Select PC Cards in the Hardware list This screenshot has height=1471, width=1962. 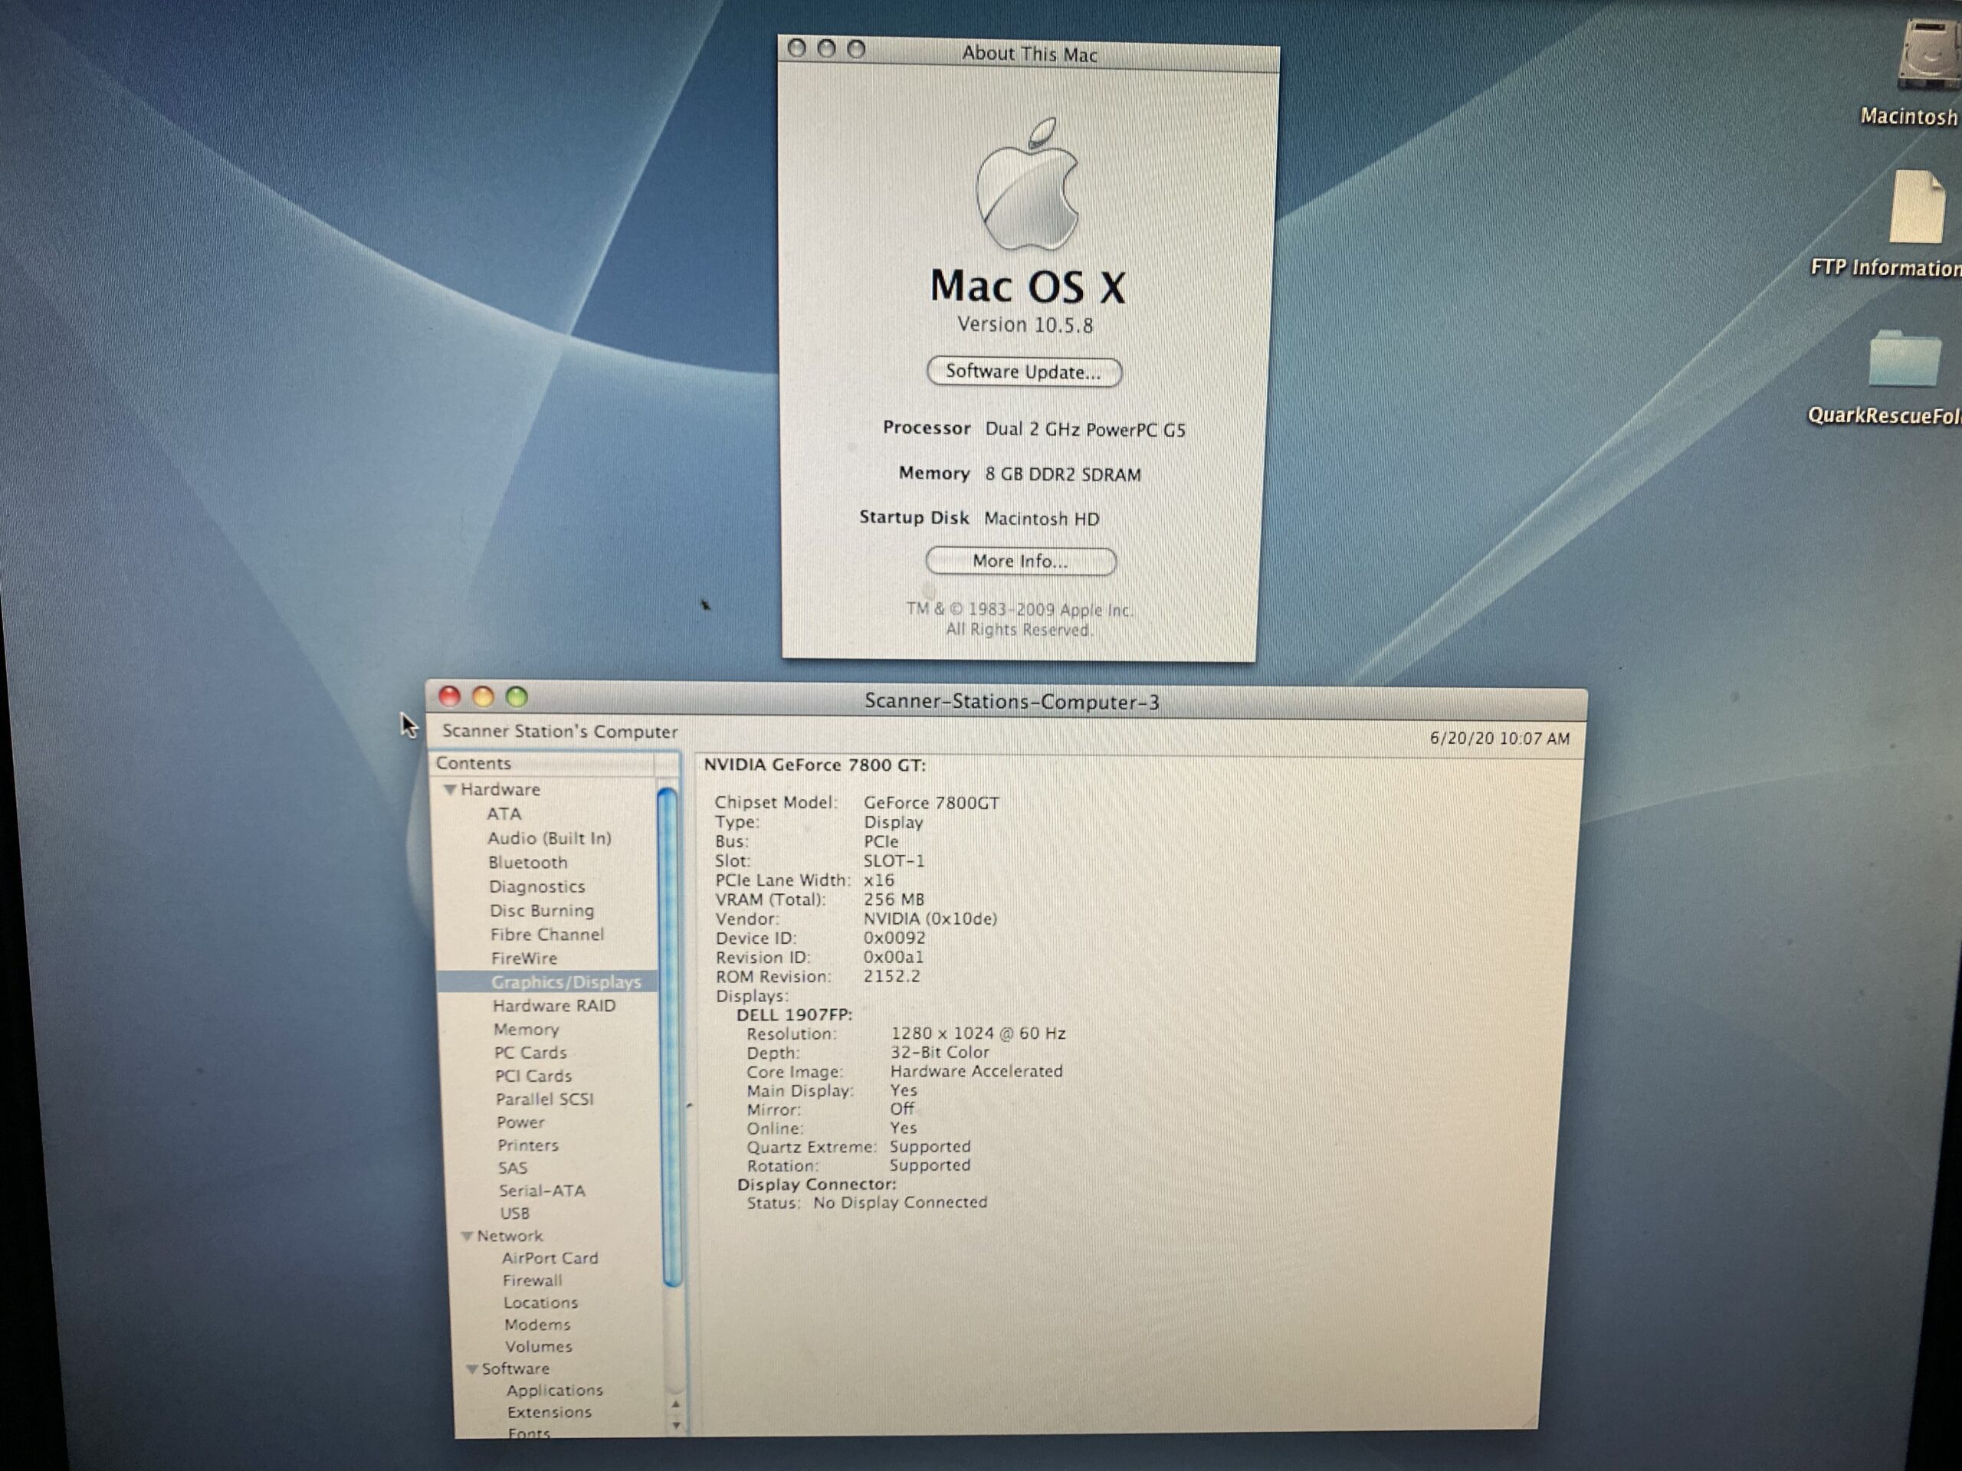pos(530,1053)
